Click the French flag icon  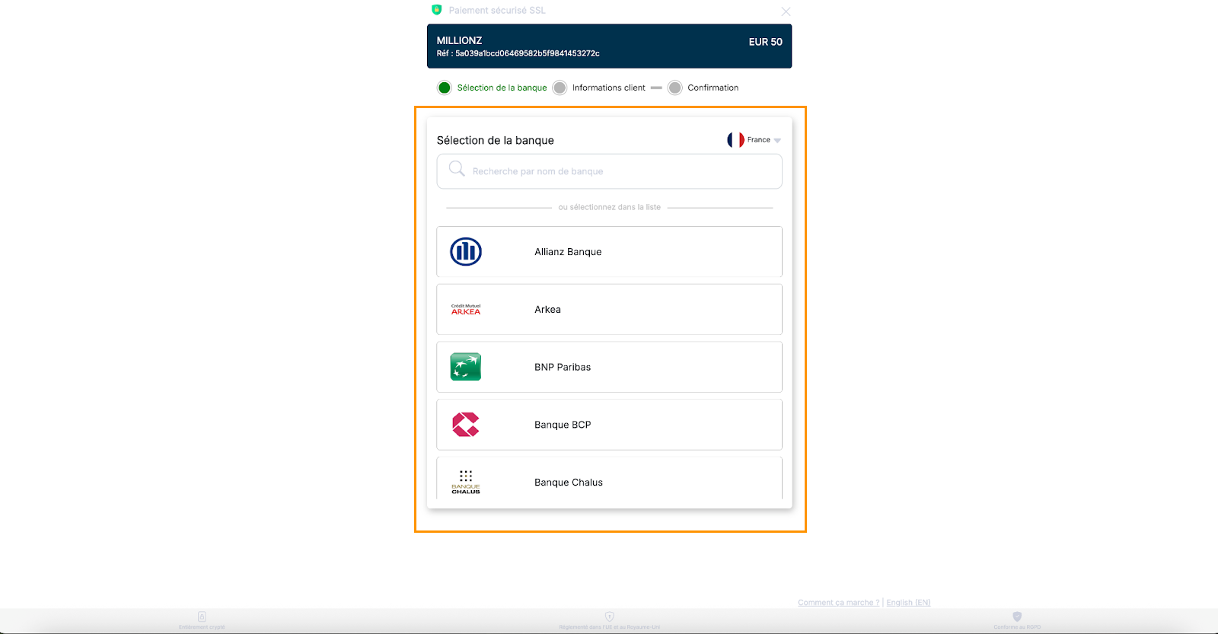click(735, 140)
